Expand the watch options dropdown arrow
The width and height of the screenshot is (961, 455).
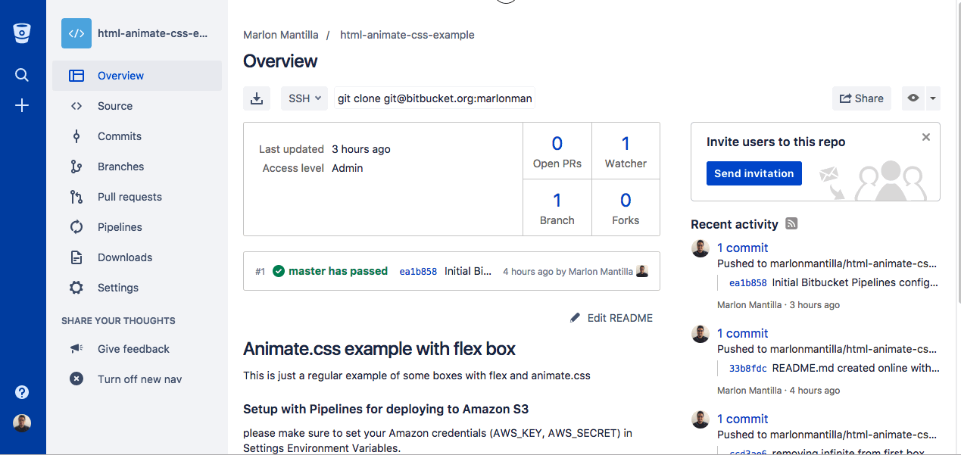[933, 98]
